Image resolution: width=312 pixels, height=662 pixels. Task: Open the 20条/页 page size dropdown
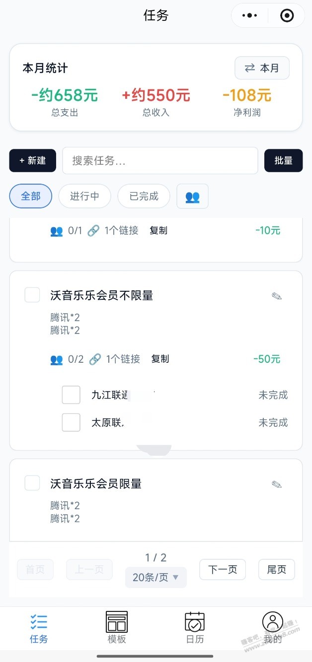coord(156,577)
